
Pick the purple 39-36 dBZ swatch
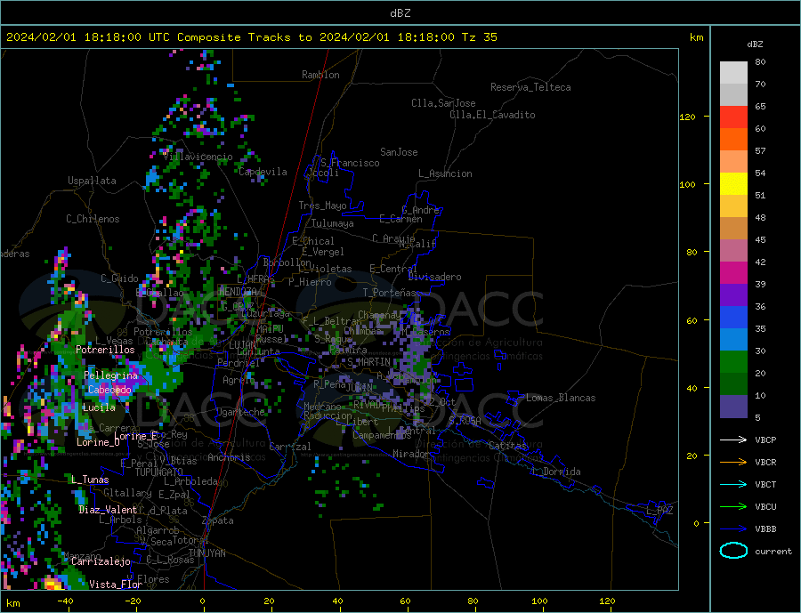733,295
